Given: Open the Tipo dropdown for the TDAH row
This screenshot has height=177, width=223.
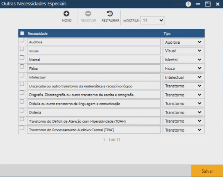Looking at the screenshot, I should tap(183, 121).
